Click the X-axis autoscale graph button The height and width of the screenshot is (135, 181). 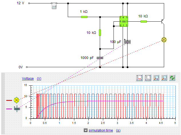[x=139, y=78]
